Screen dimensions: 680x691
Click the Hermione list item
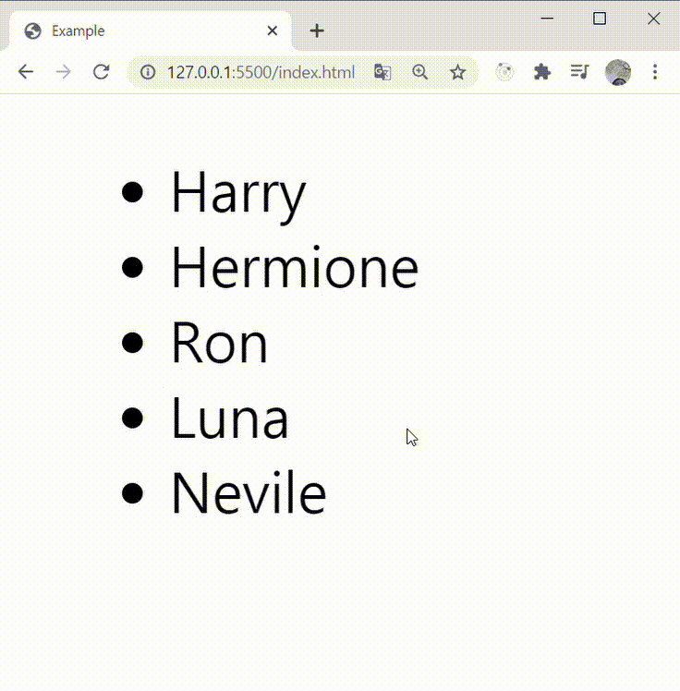pyautogui.click(x=294, y=268)
